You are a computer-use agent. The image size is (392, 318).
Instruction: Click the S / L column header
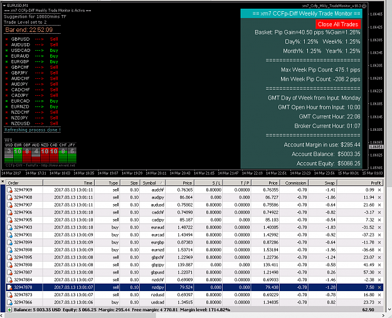tap(208, 183)
